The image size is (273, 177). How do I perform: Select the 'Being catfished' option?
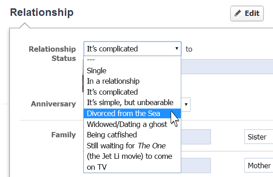pyautogui.click(x=132, y=135)
